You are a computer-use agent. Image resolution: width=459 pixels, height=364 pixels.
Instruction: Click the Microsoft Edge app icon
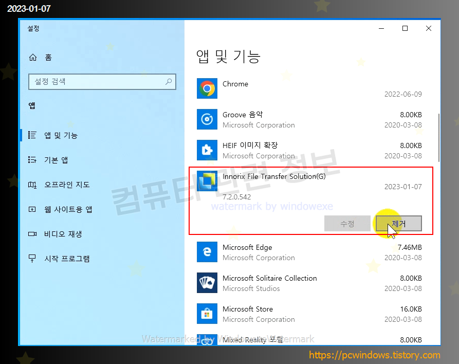pyautogui.click(x=207, y=252)
